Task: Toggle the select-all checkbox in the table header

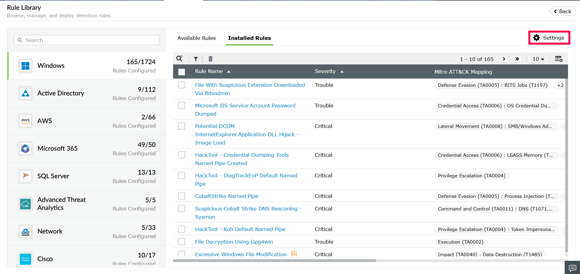Action: tap(182, 72)
